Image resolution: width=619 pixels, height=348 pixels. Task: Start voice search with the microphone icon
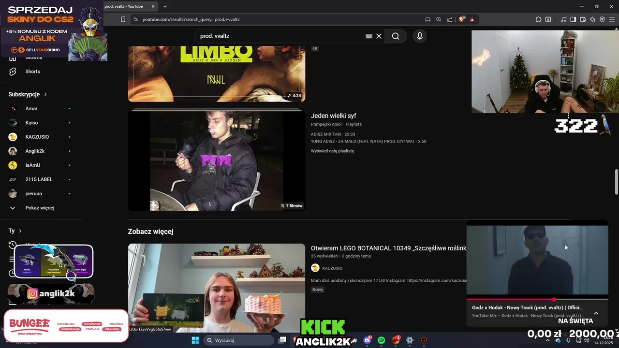(420, 36)
